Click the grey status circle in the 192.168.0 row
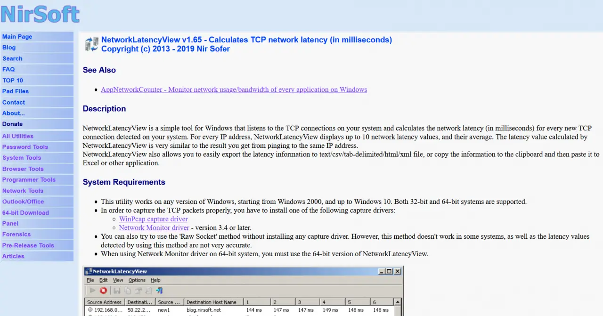The height and width of the screenshot is (316, 603). [x=90, y=310]
